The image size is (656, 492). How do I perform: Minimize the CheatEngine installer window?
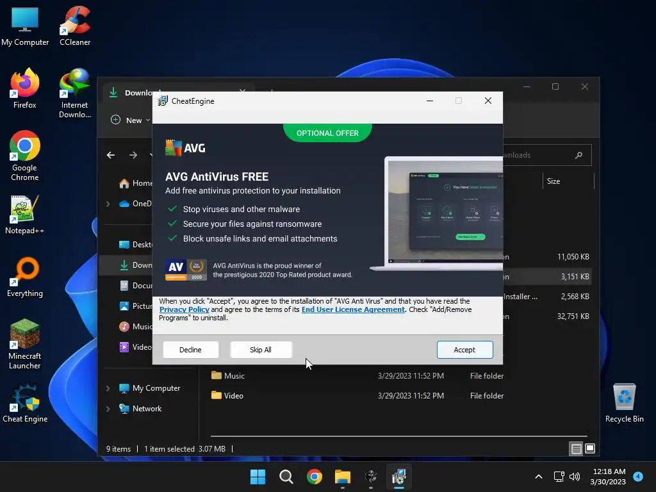(x=430, y=101)
